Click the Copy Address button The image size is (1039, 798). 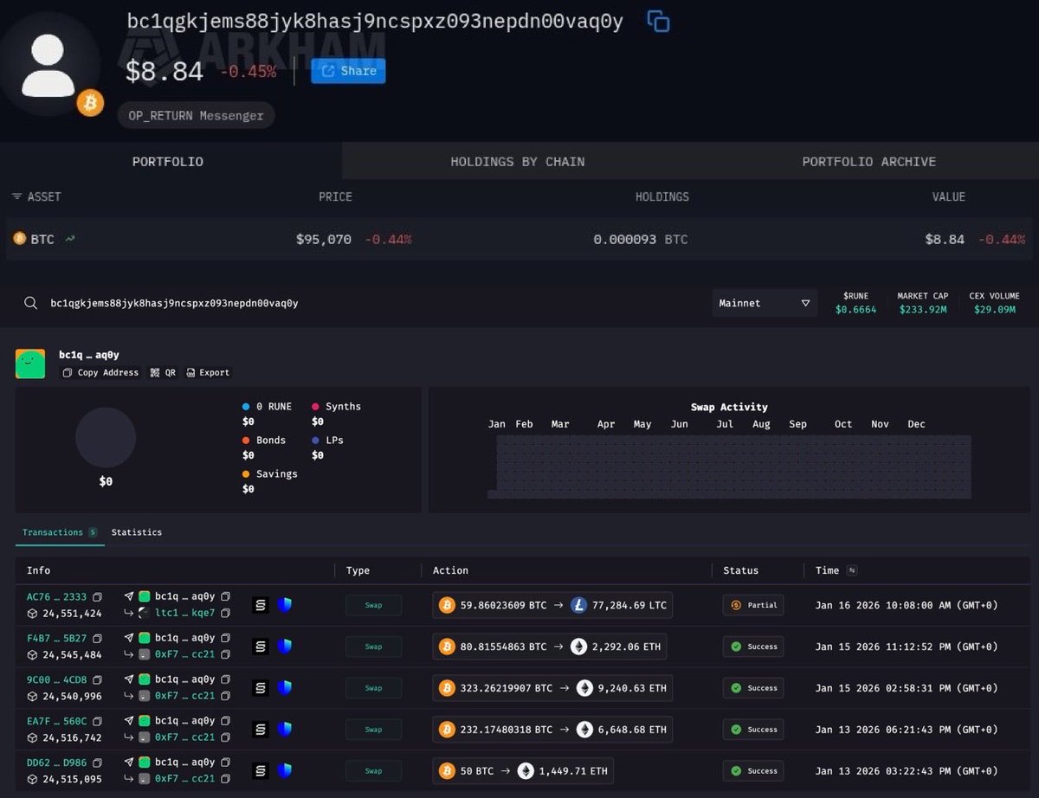100,373
